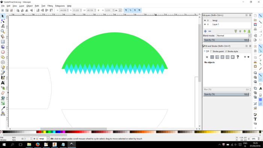This screenshot has width=263, height=148.
Task: Click the Save document icon
Action: (255, 24)
